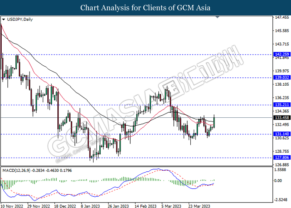The width and height of the screenshot is (291, 208).
Task: Click the 132.495 axis value
Action: (x=282, y=124)
